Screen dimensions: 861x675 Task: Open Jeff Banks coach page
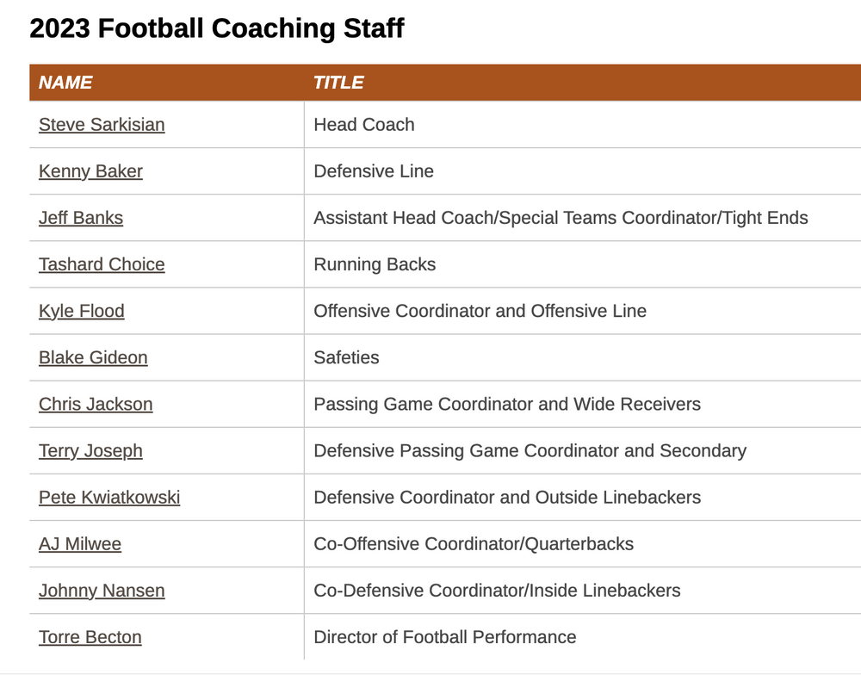[81, 218]
